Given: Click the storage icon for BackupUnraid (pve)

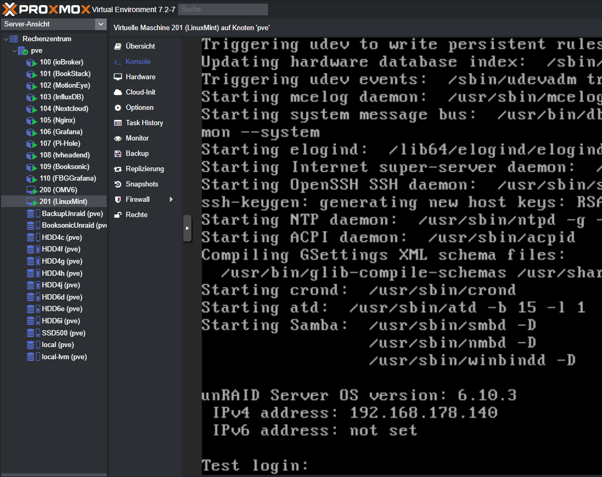Looking at the screenshot, I should (33, 214).
